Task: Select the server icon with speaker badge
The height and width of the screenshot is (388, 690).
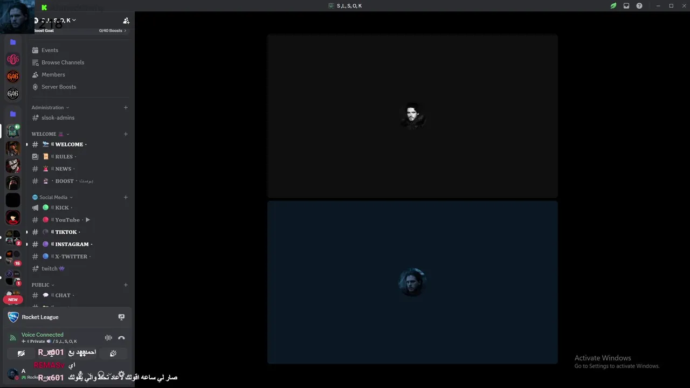Action: [13, 131]
